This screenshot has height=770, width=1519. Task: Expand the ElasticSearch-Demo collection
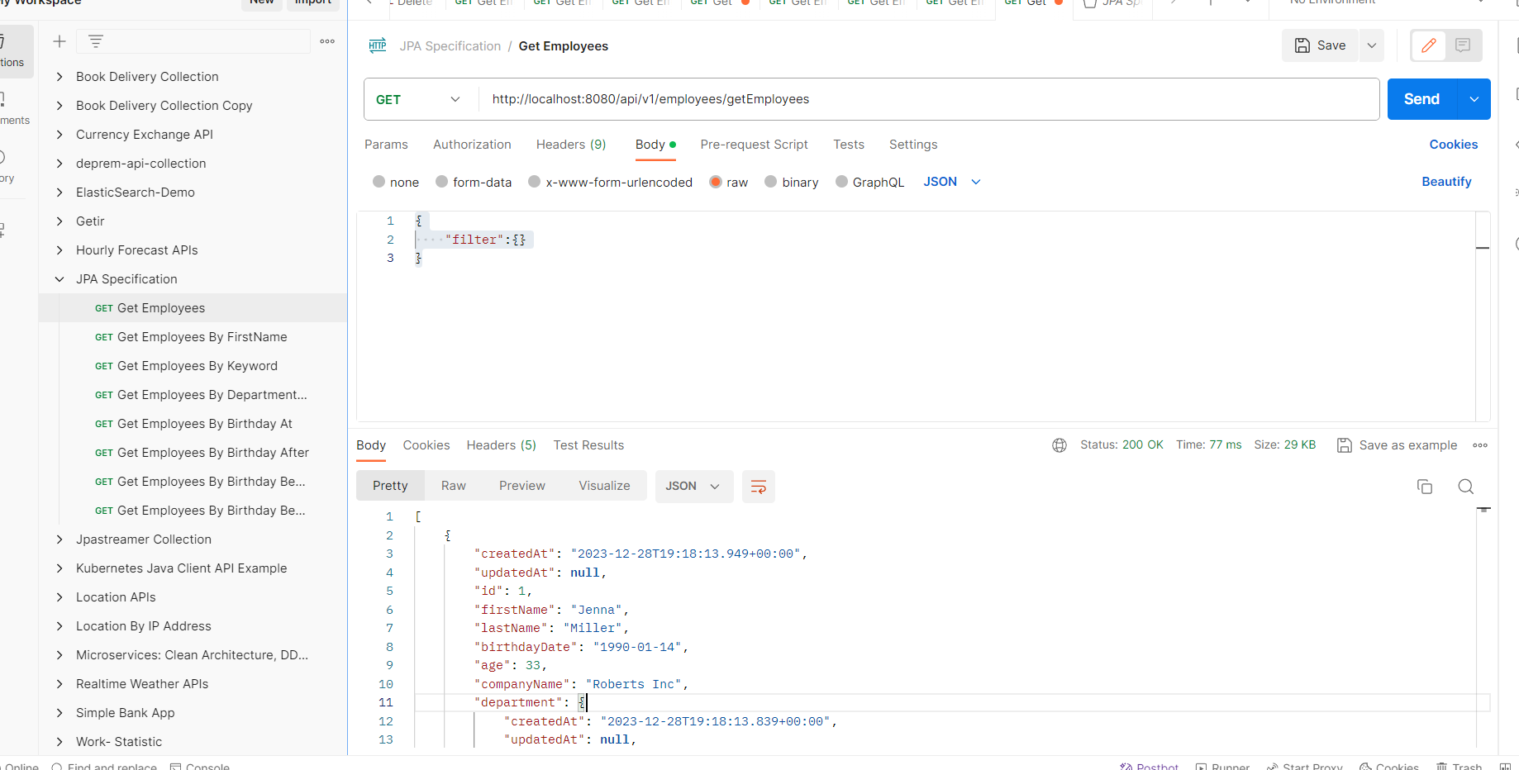pyautogui.click(x=60, y=192)
